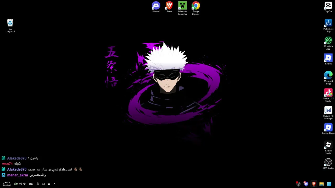This screenshot has width=335, height=188.
Task: Open the Wi-Fi network tray icon
Action: [25, 184]
